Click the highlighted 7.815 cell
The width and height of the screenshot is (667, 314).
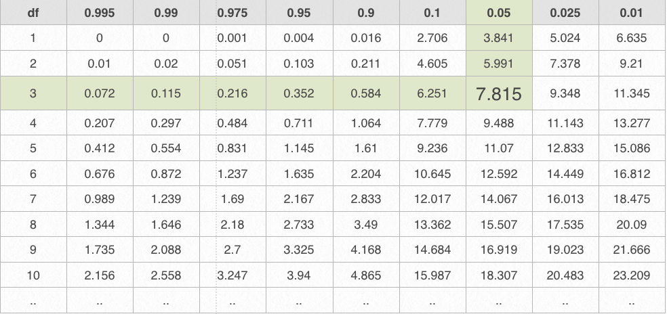click(x=499, y=94)
